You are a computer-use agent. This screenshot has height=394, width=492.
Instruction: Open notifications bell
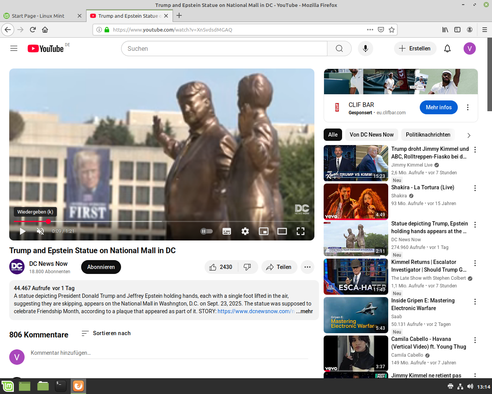pos(447,48)
